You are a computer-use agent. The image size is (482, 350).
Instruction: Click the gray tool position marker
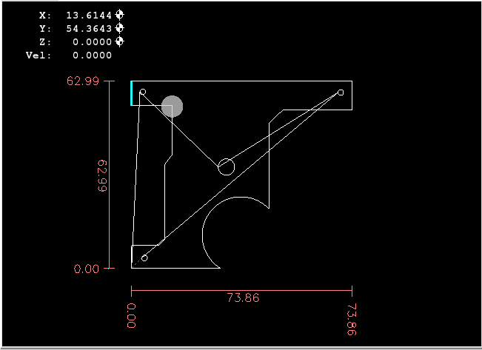point(172,107)
